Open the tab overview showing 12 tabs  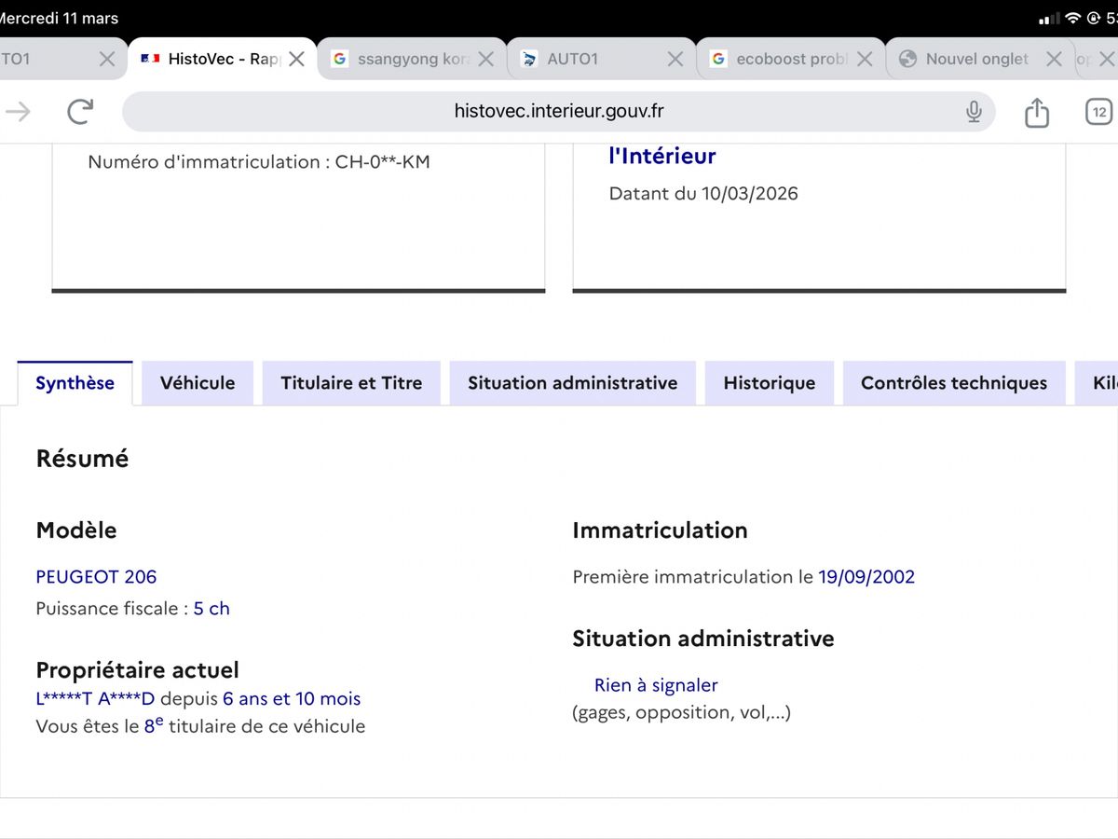pos(1099,112)
